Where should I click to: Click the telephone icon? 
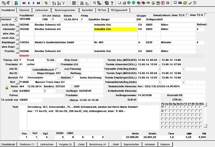(x=158, y=3)
